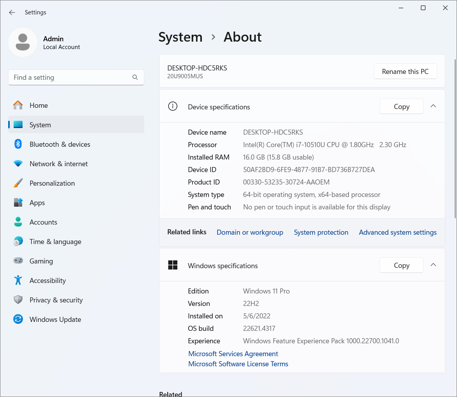Click the Privacy & security shield icon
The image size is (457, 397).
pos(18,300)
